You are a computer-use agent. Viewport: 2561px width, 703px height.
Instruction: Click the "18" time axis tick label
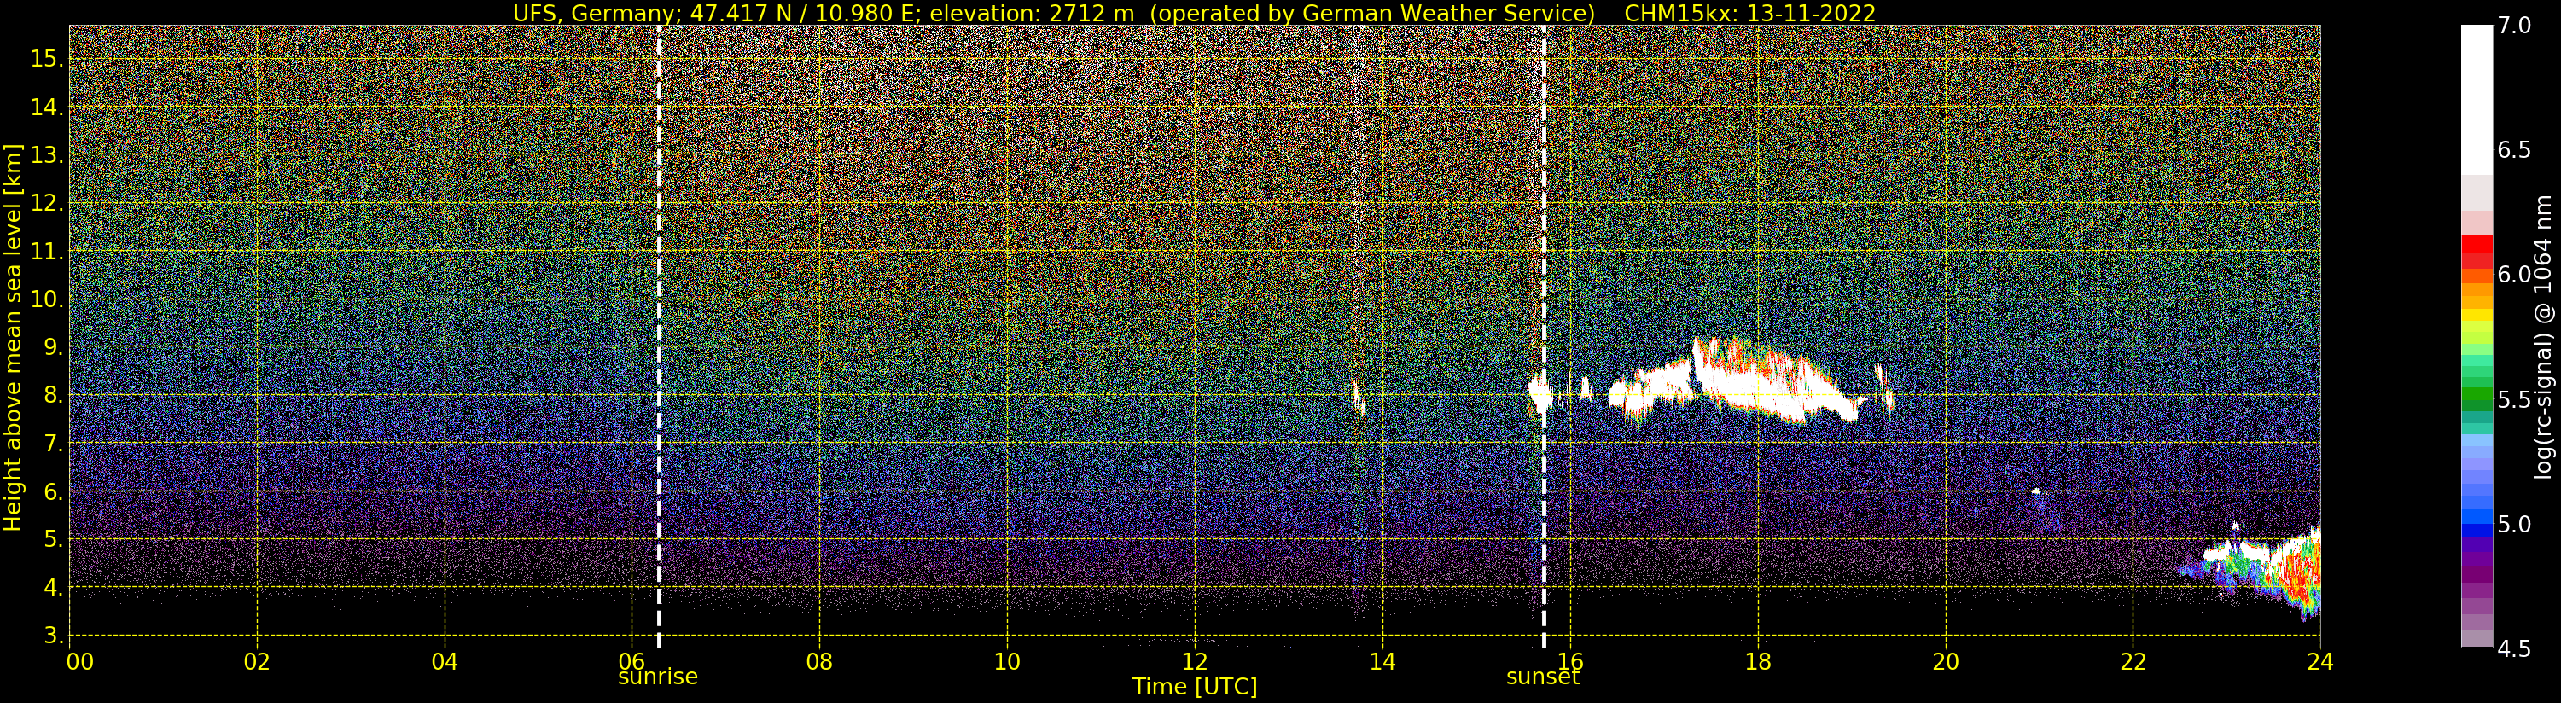tap(1758, 662)
